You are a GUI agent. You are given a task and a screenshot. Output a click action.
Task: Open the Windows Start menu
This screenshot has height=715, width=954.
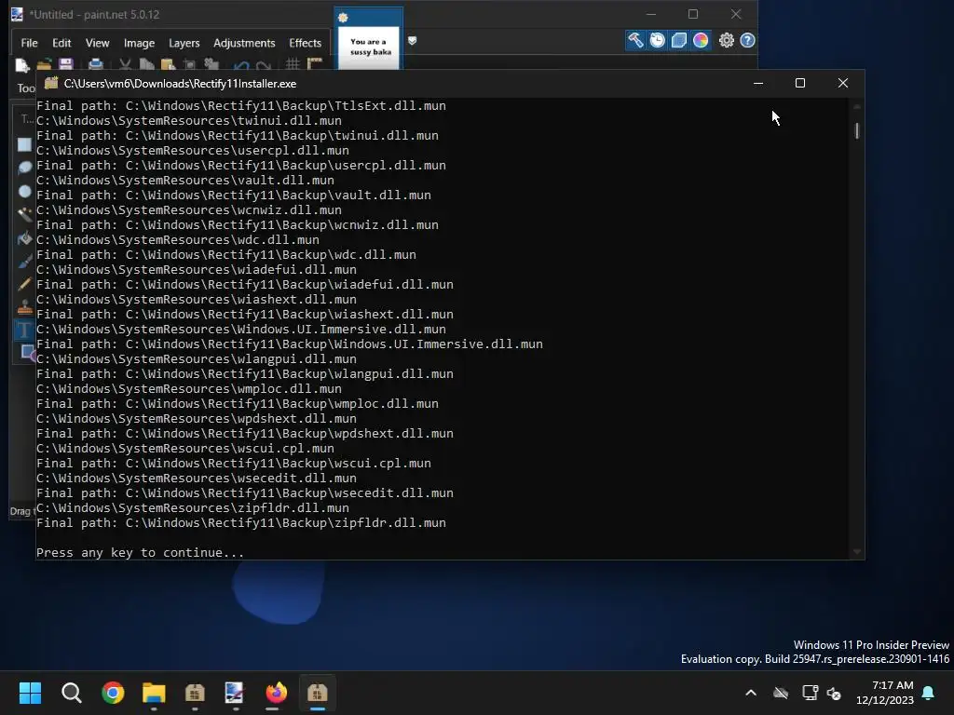30,693
